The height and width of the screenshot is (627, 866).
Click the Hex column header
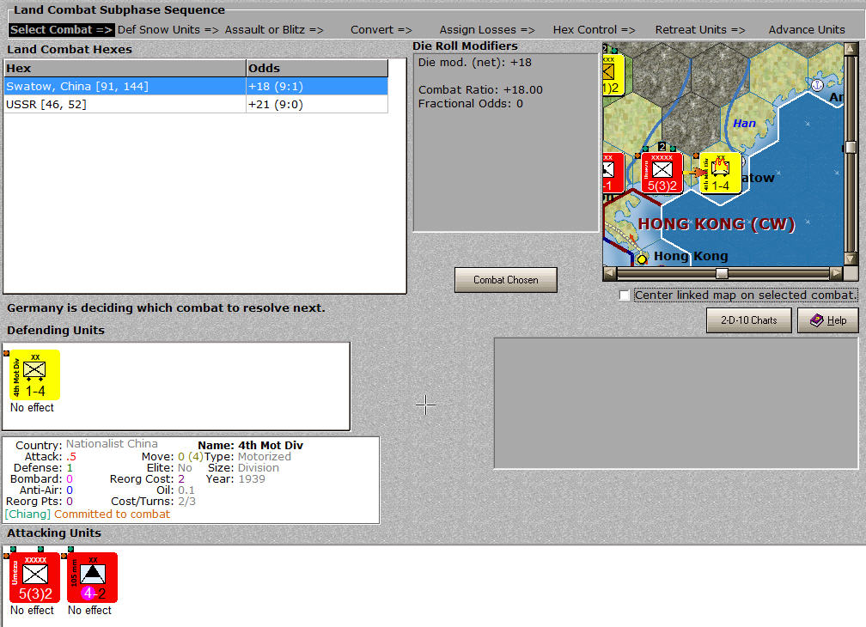125,68
